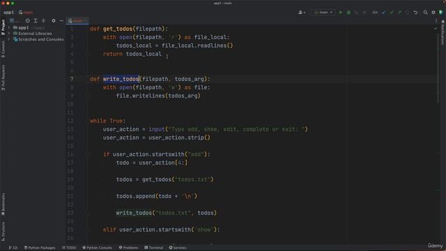
Task: Collapse all in Project tool window
Action: pos(43,21)
